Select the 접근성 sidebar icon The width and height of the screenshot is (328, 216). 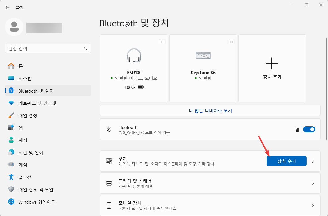pyautogui.click(x=10, y=177)
